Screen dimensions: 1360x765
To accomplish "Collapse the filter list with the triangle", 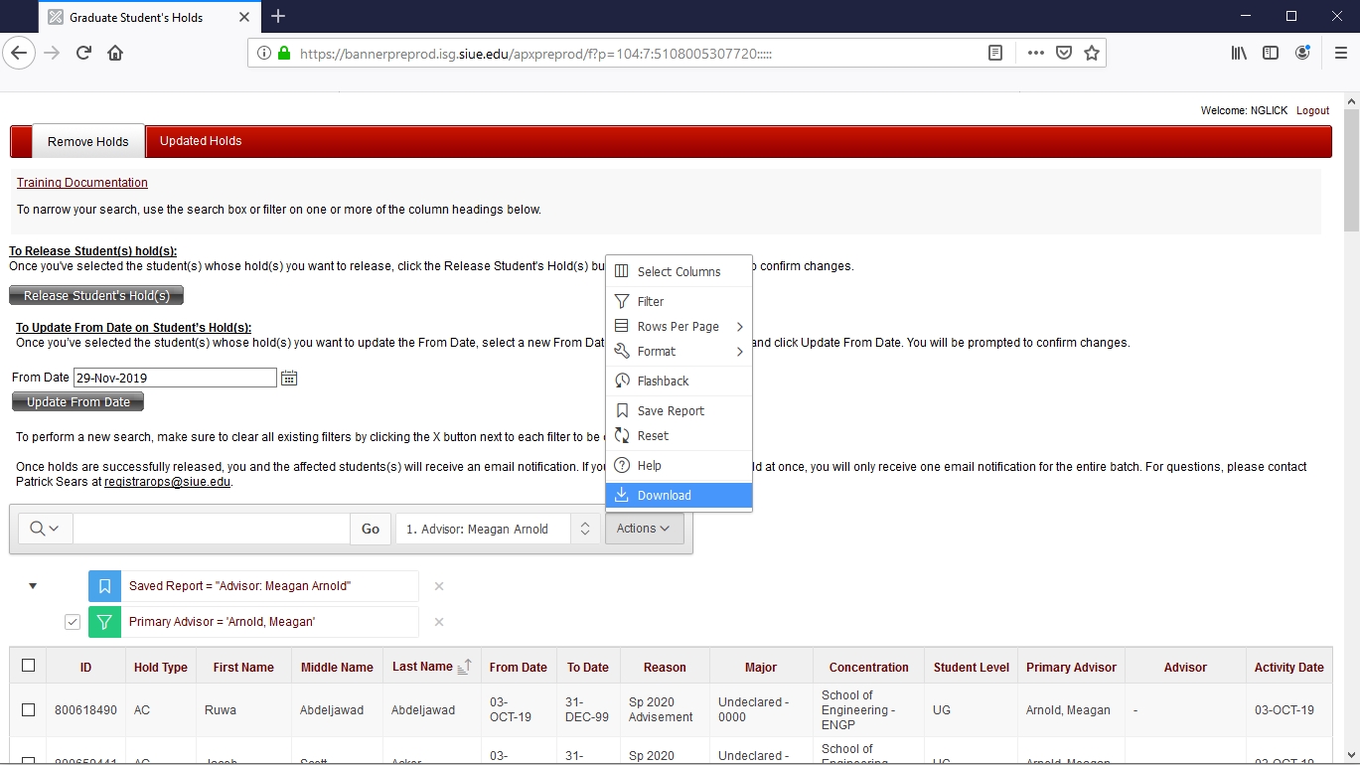I will click(x=33, y=586).
